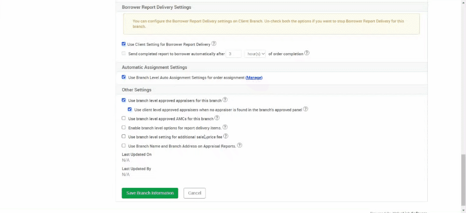Click the Last Updated On label

[x=137, y=154]
